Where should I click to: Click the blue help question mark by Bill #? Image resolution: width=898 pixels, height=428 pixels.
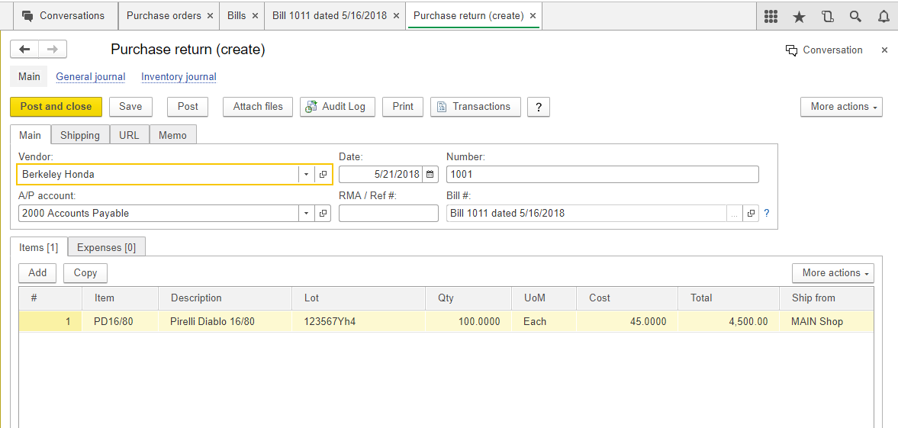[767, 213]
